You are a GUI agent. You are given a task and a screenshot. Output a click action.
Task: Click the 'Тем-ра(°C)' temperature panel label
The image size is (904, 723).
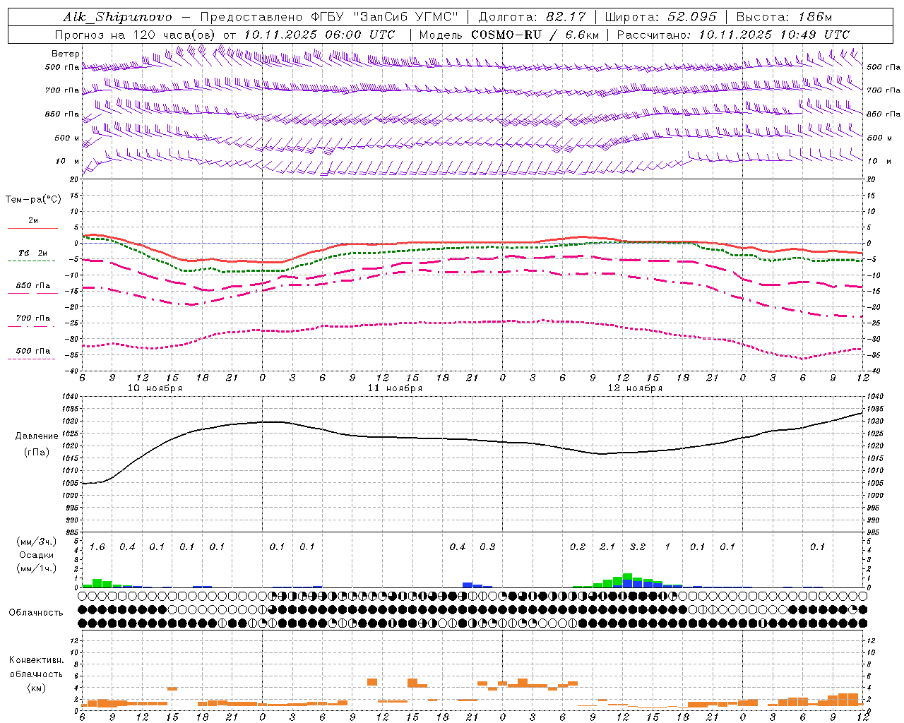coord(33,200)
